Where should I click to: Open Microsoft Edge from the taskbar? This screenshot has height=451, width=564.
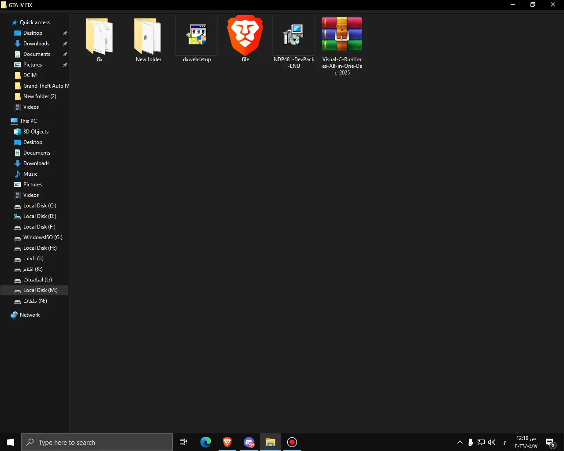point(206,442)
